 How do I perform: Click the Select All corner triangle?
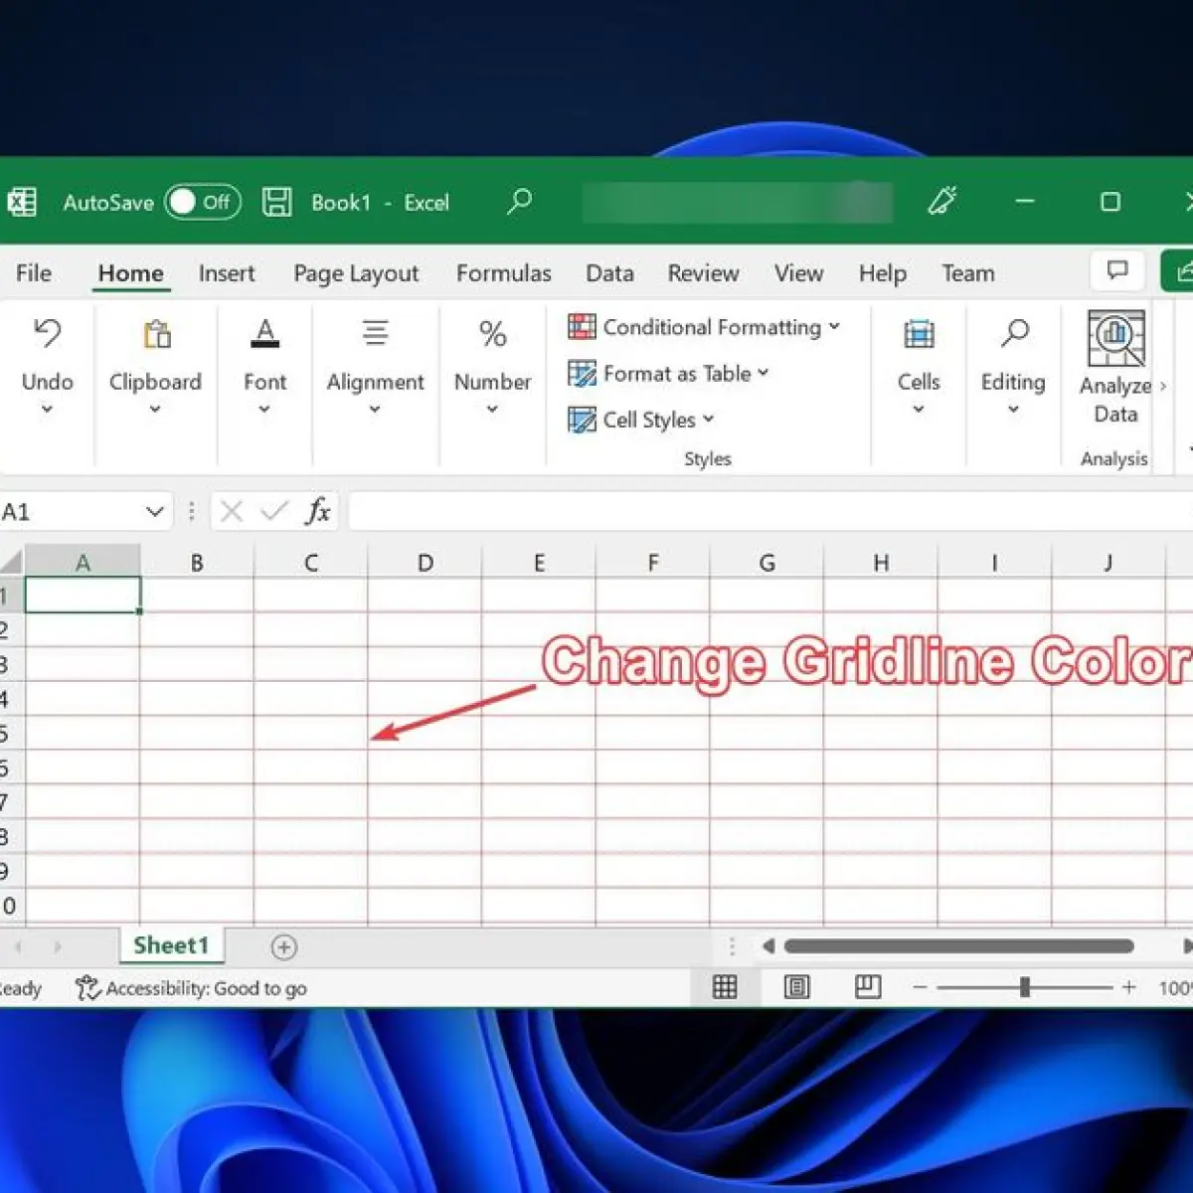[11, 562]
